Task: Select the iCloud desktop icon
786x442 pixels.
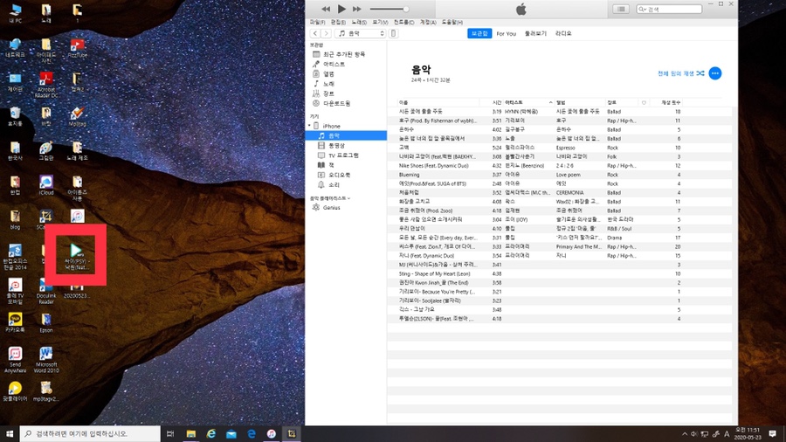Action: (x=46, y=185)
